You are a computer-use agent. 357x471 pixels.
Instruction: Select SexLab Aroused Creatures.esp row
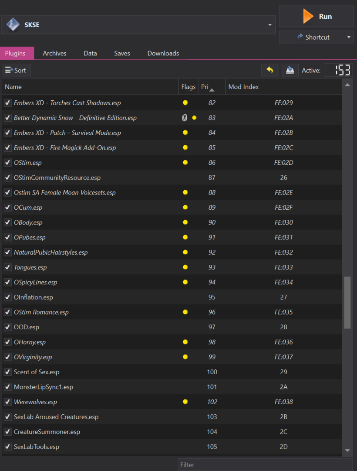tap(172, 416)
